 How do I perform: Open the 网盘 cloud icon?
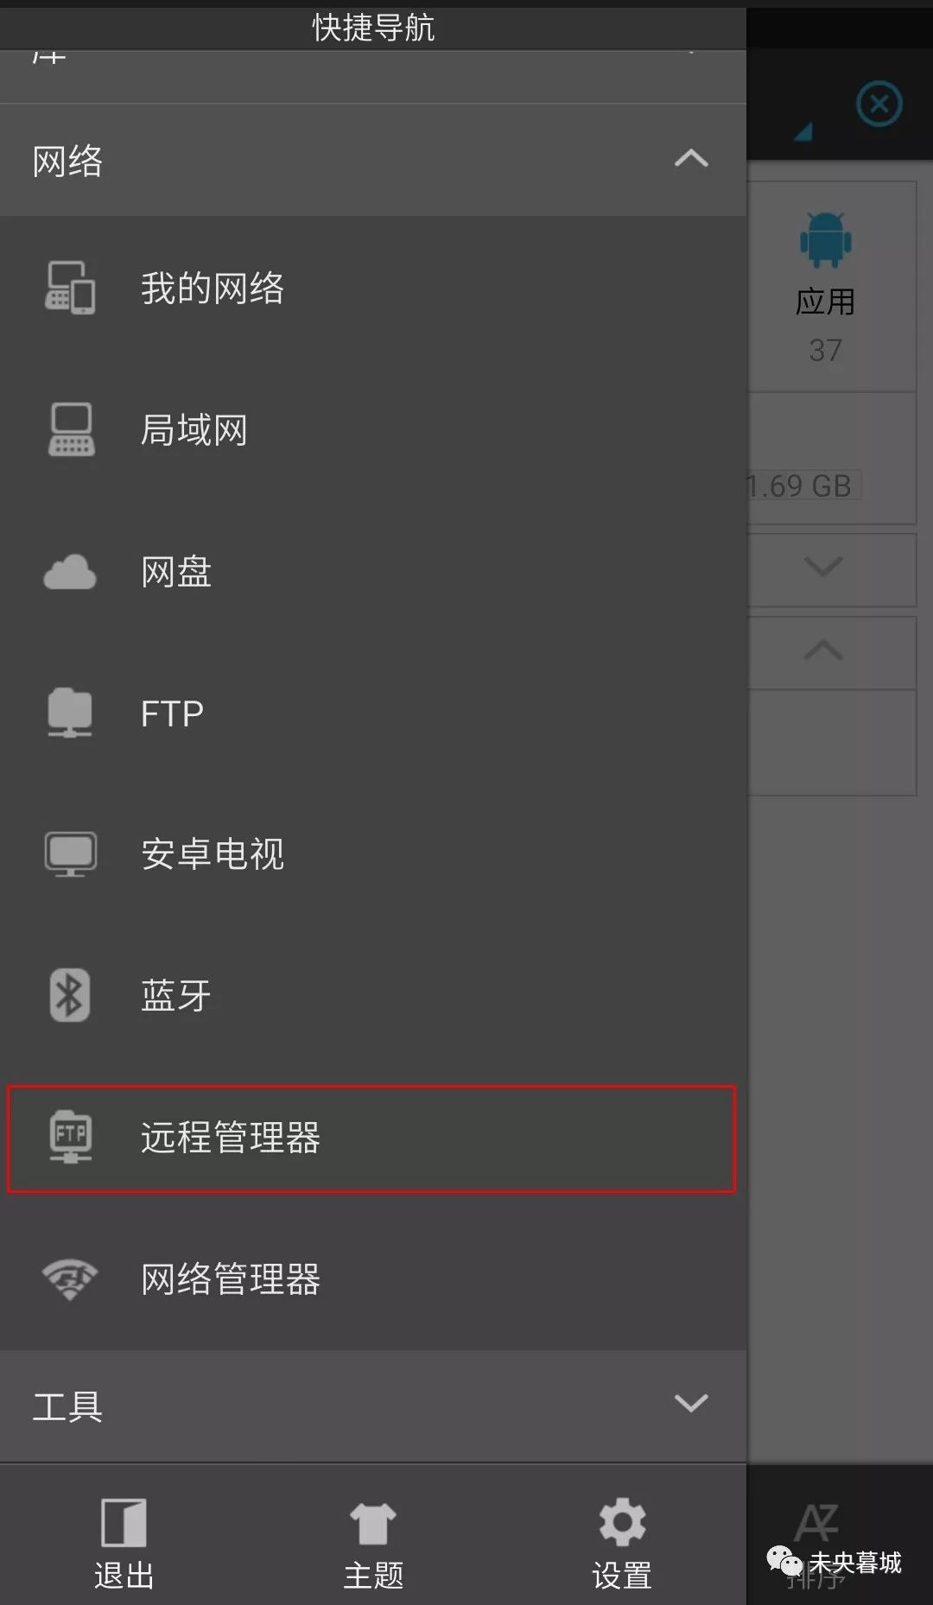click(70, 572)
